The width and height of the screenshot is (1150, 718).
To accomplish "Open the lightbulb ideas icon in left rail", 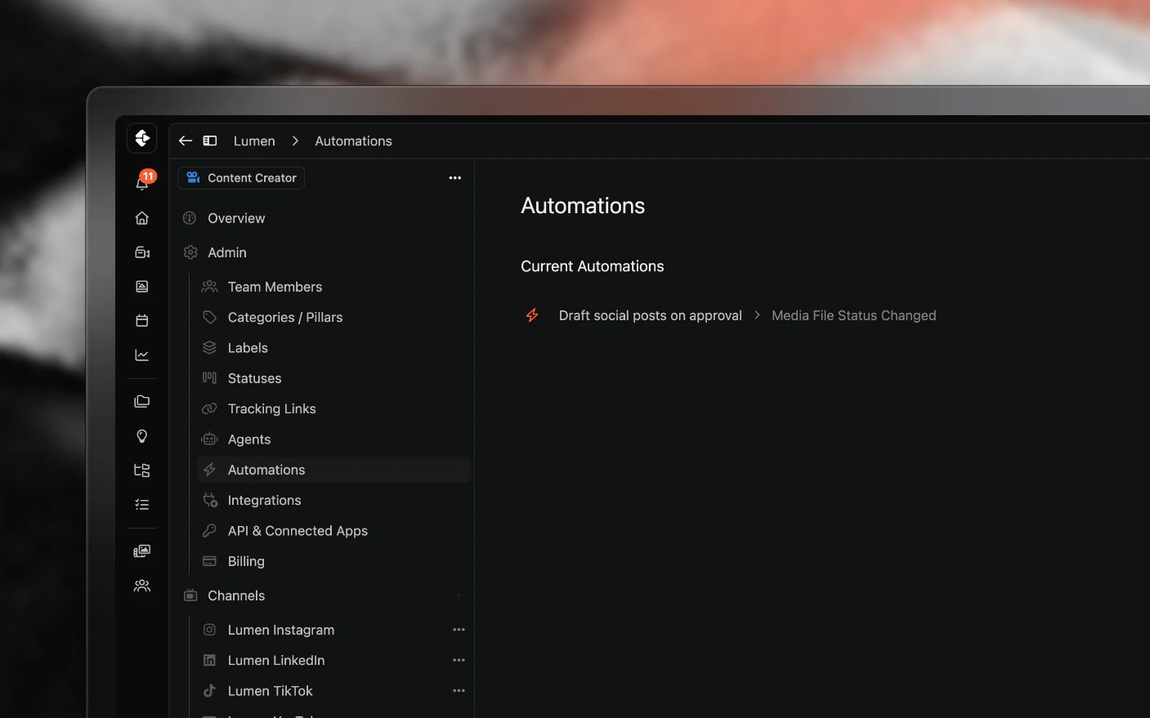I will 142,436.
